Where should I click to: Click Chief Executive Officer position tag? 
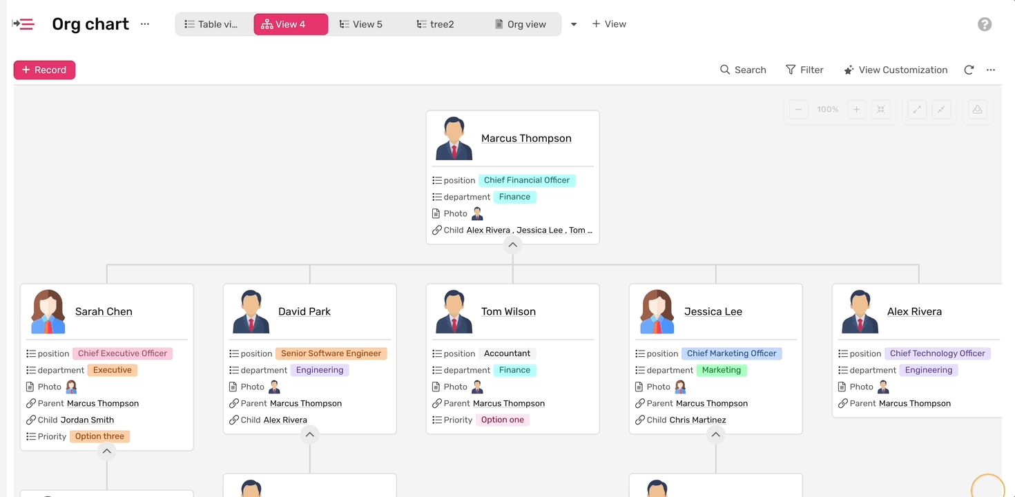(122, 353)
